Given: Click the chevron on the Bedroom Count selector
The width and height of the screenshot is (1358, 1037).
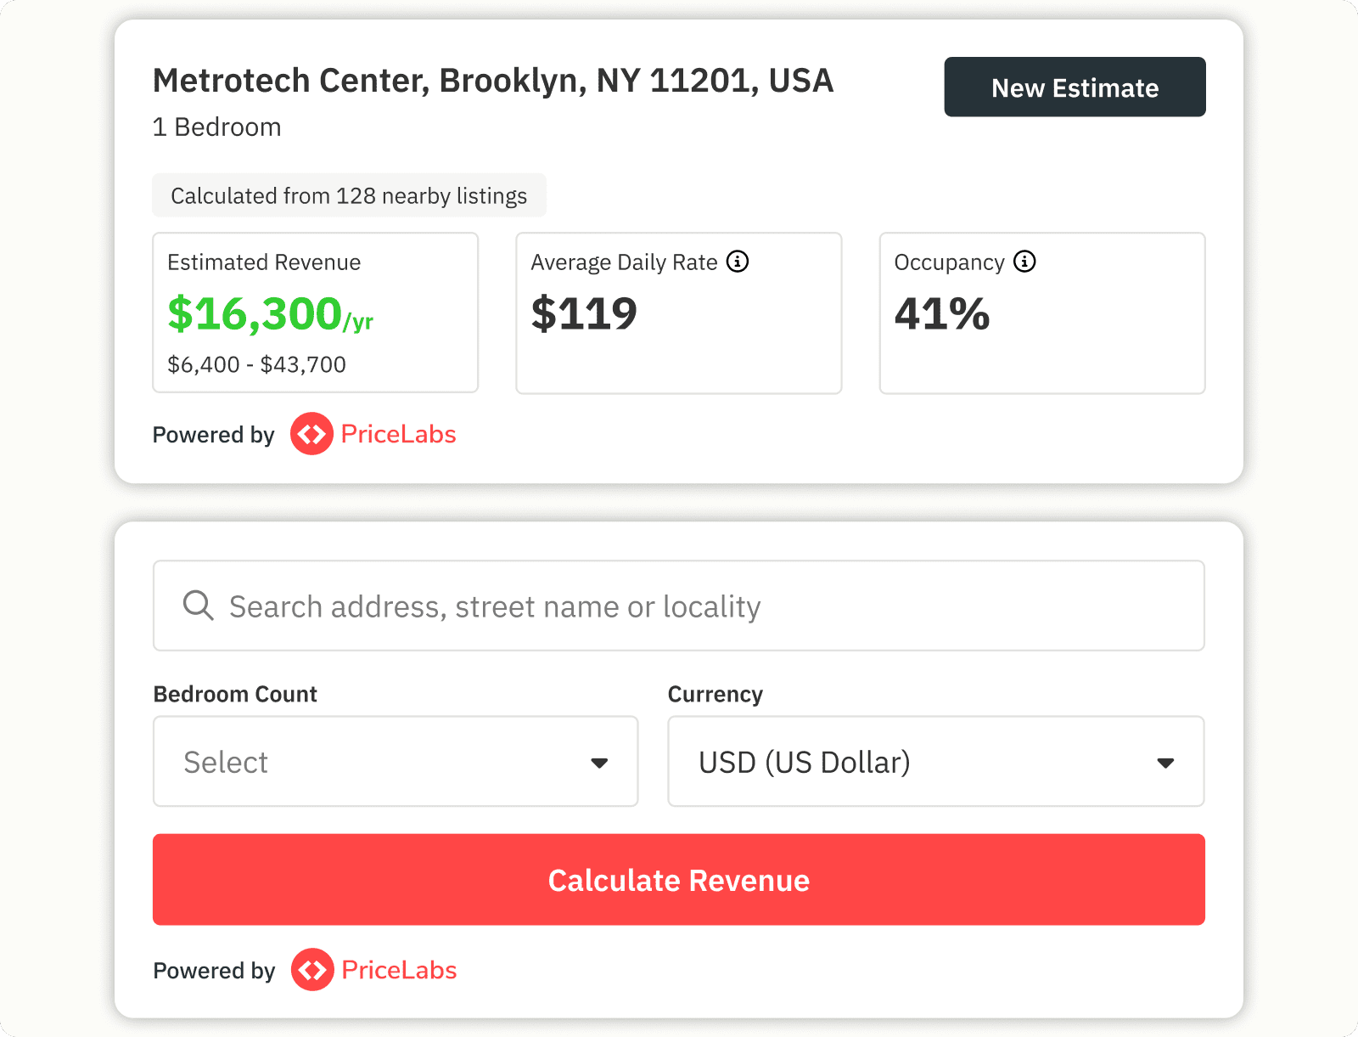Looking at the screenshot, I should pyautogui.click(x=600, y=762).
